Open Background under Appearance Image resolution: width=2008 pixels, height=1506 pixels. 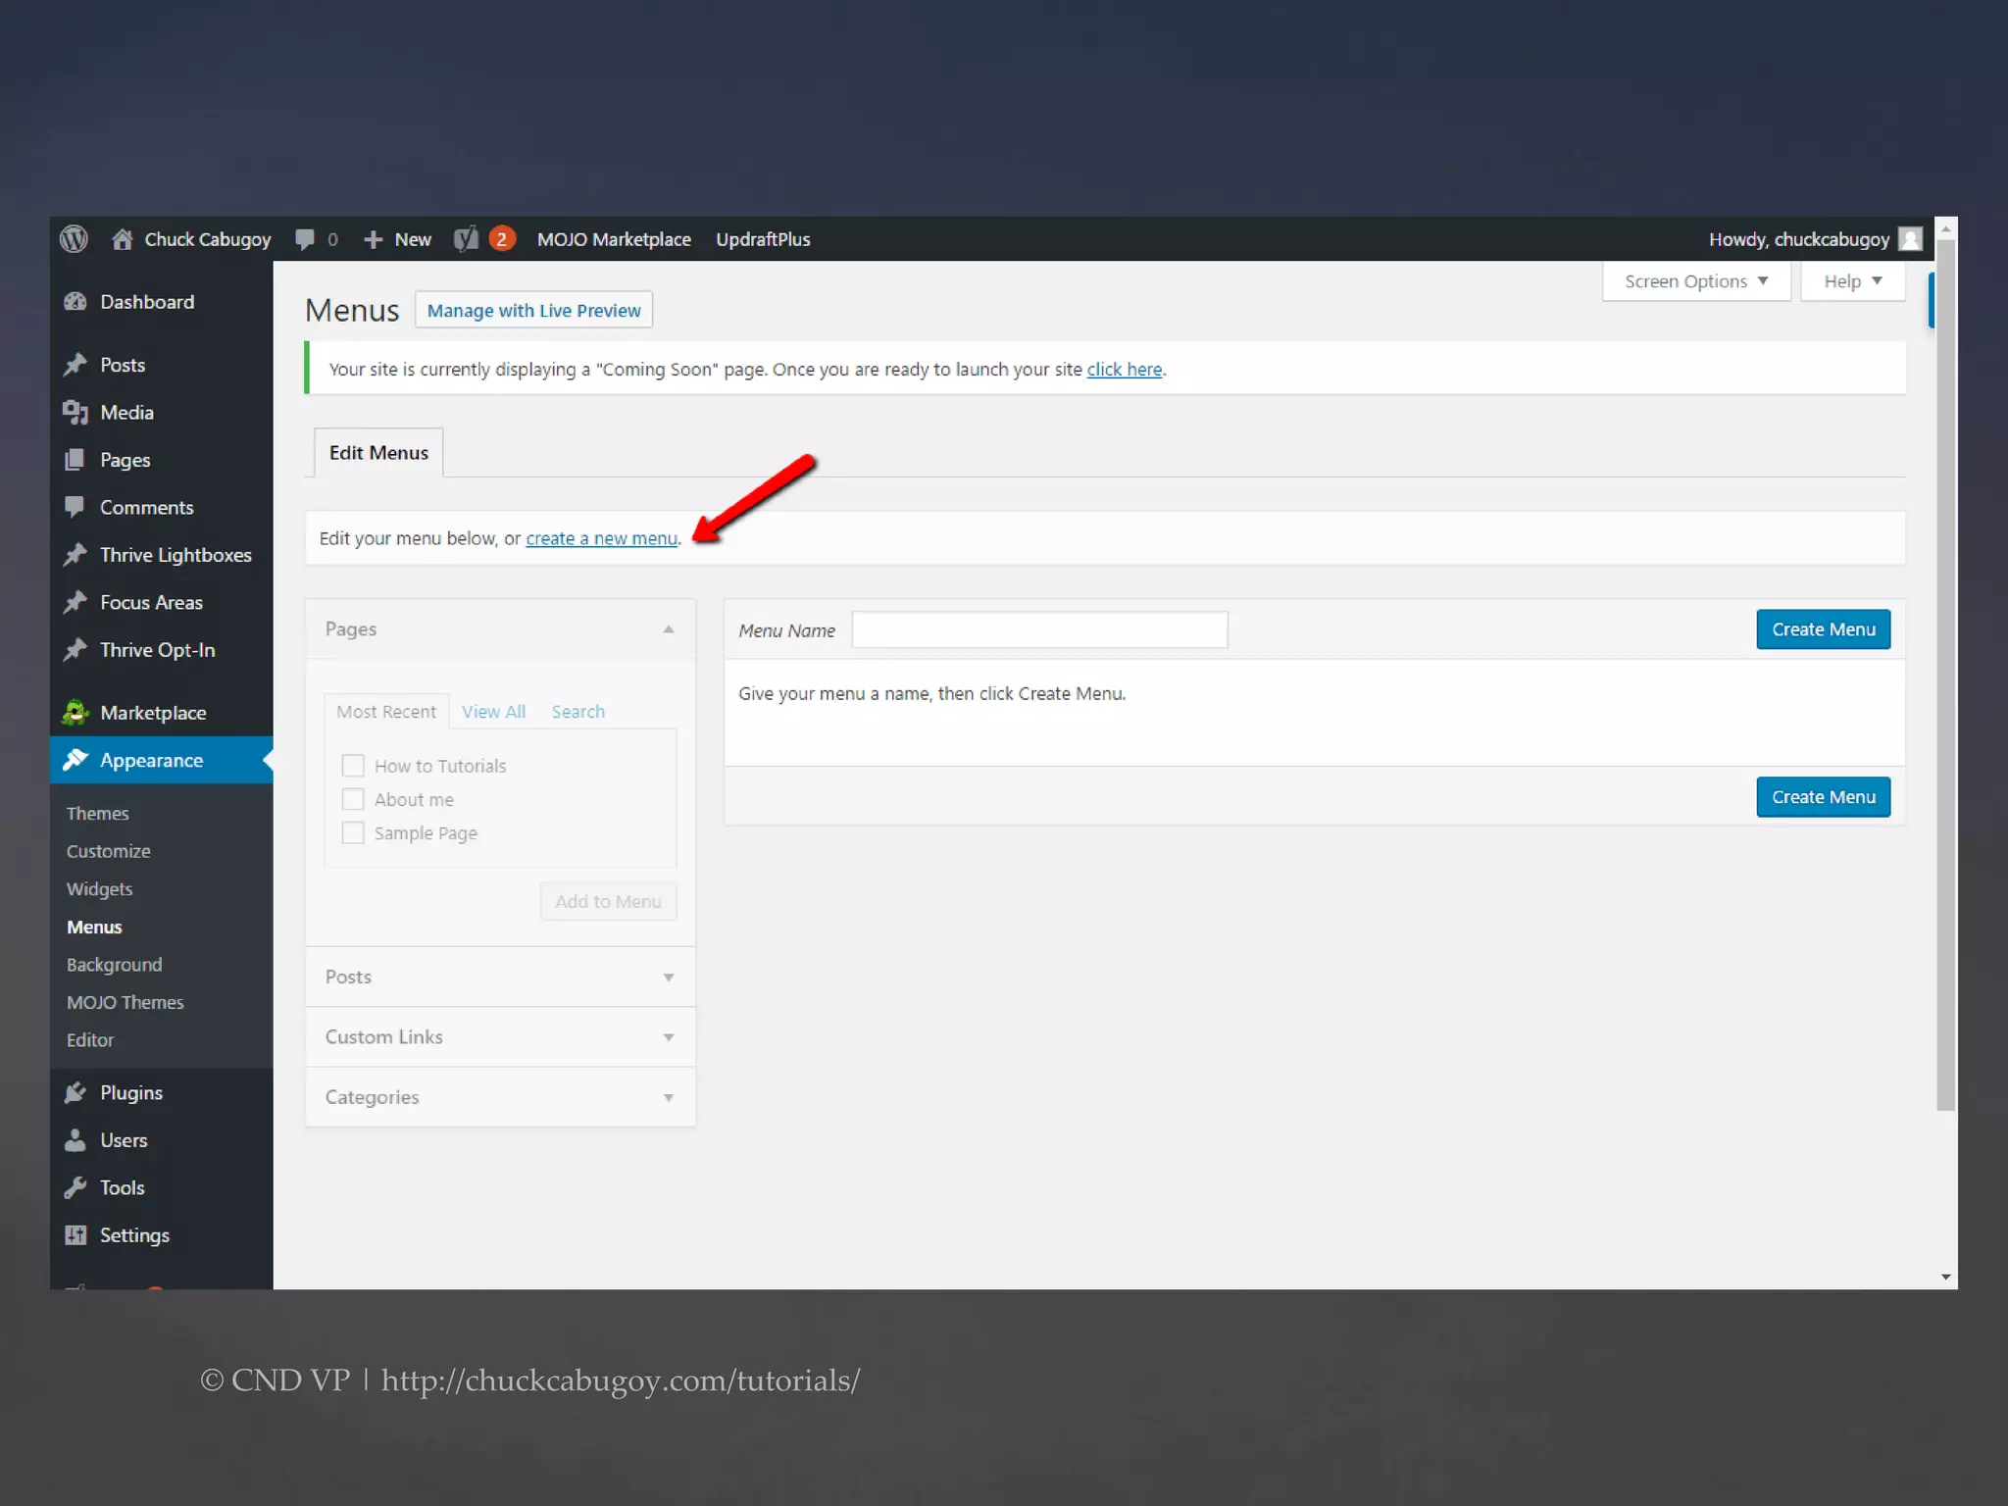[x=114, y=965]
